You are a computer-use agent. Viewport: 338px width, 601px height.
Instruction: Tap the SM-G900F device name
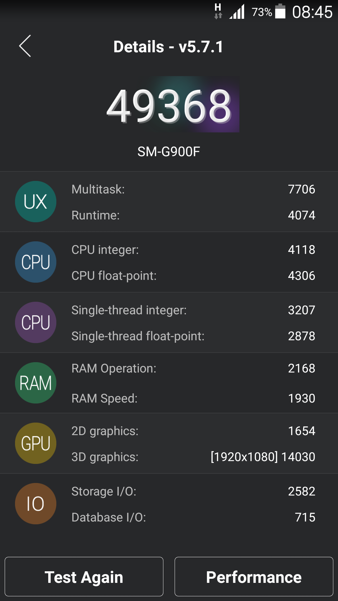tap(169, 152)
